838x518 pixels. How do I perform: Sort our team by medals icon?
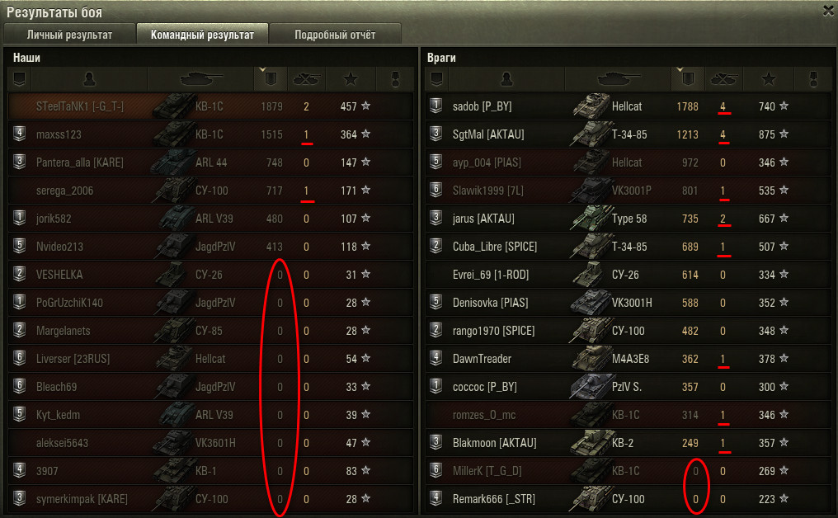[395, 79]
